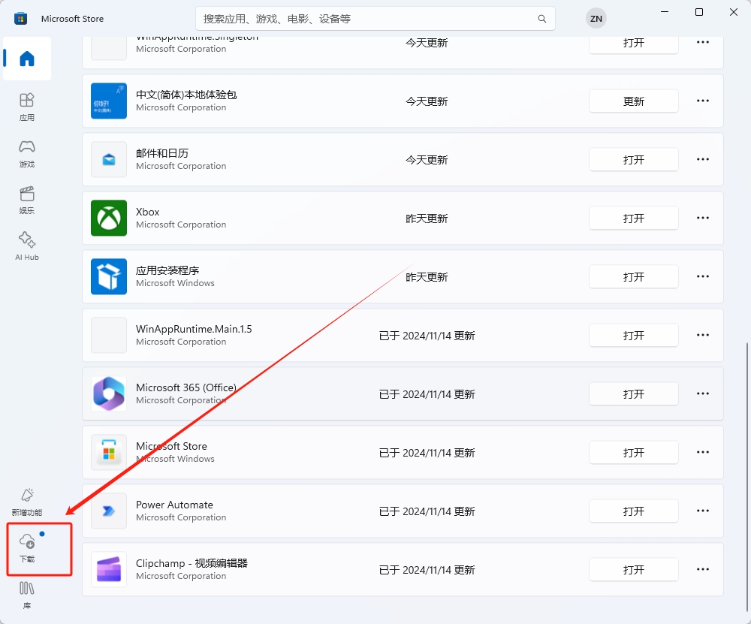Update 中文(简体)本地体验包 with 更新 button
751x624 pixels.
pyautogui.click(x=633, y=101)
